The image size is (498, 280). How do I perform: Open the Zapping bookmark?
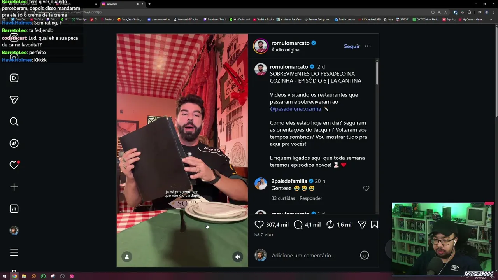[x=449, y=19]
